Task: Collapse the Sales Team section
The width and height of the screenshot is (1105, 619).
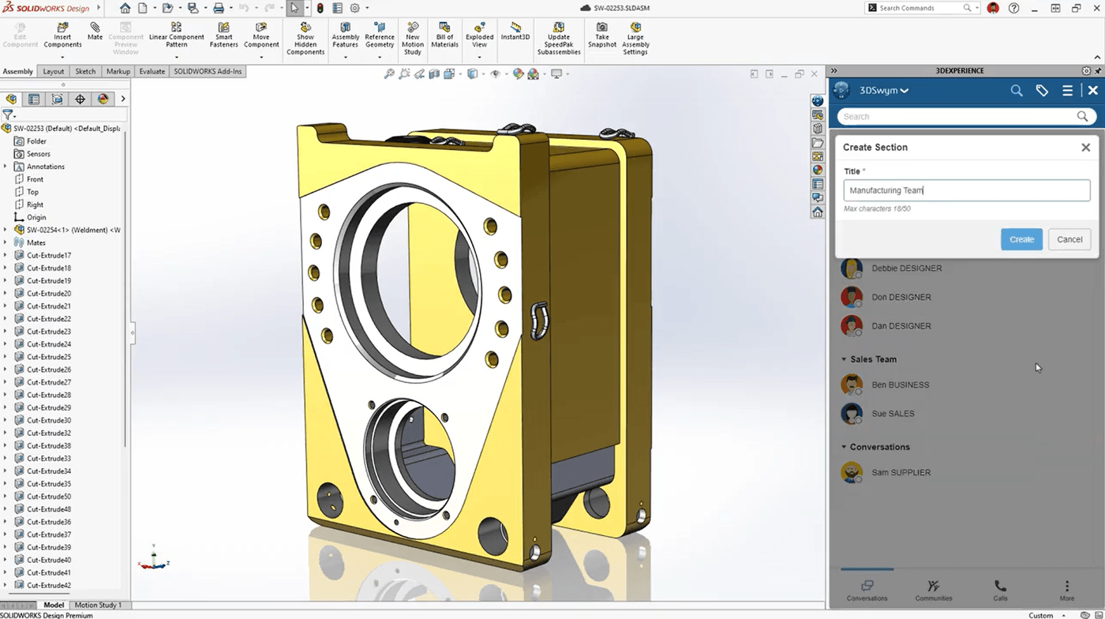Action: coord(844,359)
